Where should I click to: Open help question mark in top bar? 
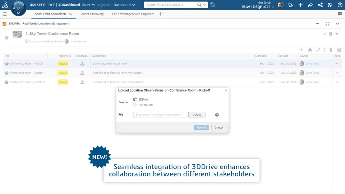340,5
